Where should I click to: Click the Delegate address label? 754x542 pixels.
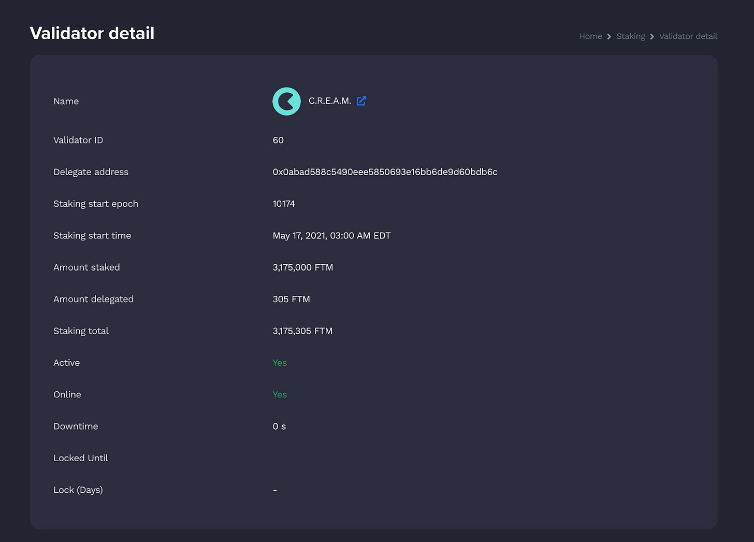tap(91, 172)
